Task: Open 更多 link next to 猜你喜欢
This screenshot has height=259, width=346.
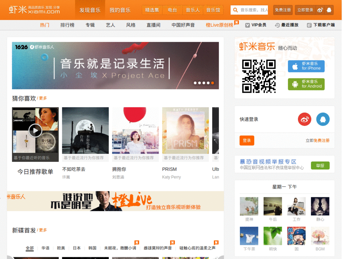Action: click(43, 98)
